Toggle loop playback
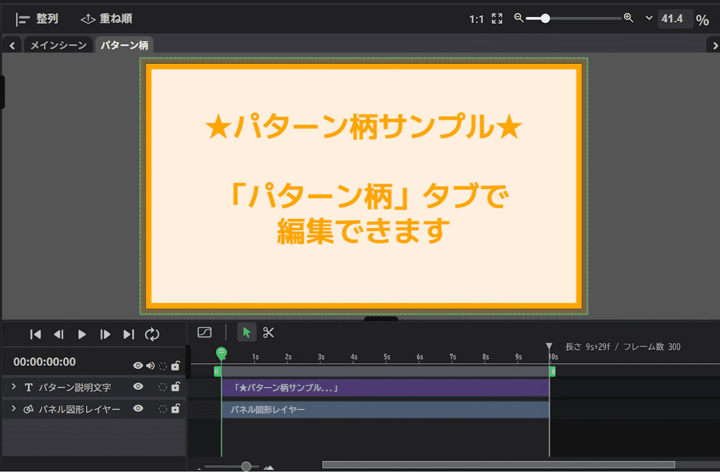720x472 pixels. click(x=152, y=334)
